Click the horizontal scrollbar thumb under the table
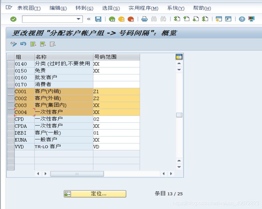The image size is (262, 209). tap(77, 174)
